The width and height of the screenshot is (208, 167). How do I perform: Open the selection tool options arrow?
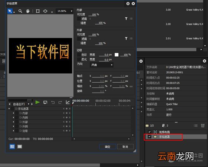pos(14,12)
